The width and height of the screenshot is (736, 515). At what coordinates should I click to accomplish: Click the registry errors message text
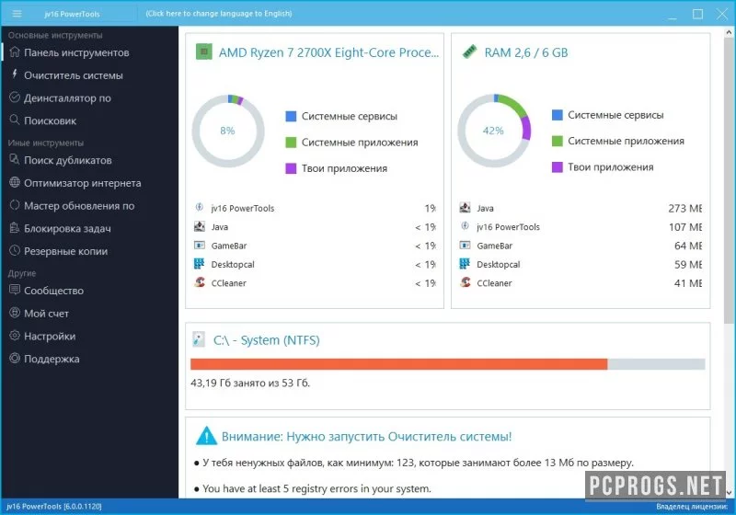(316, 488)
